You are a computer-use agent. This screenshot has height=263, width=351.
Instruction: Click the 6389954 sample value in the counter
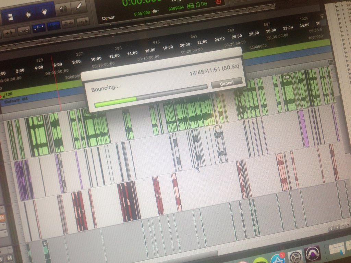pyautogui.click(x=176, y=8)
